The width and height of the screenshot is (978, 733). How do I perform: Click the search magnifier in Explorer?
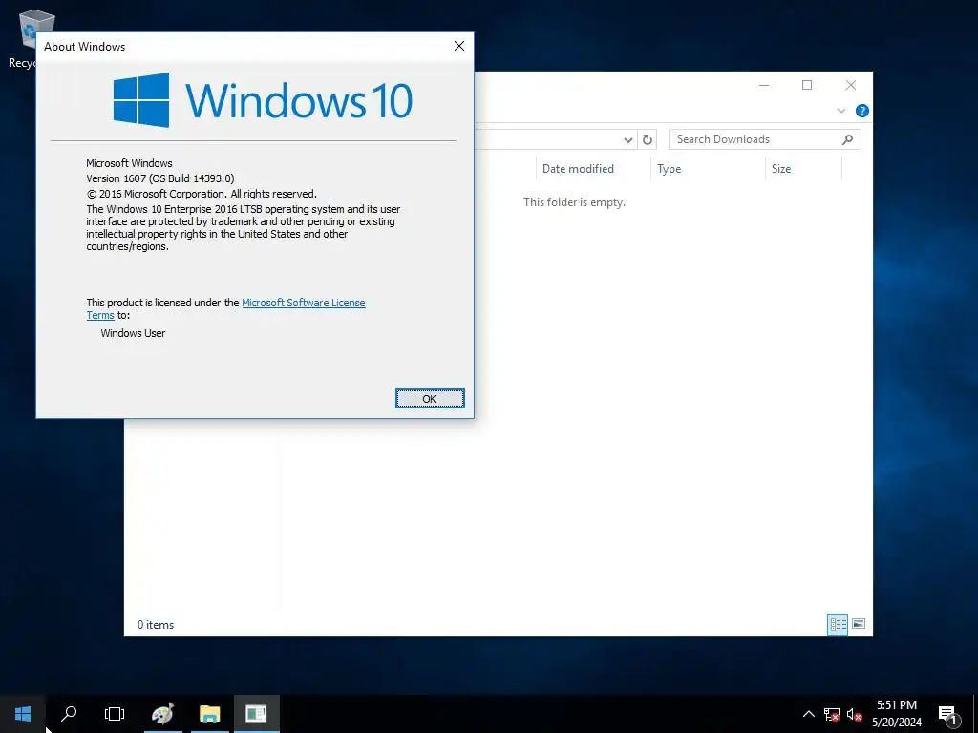tap(847, 139)
